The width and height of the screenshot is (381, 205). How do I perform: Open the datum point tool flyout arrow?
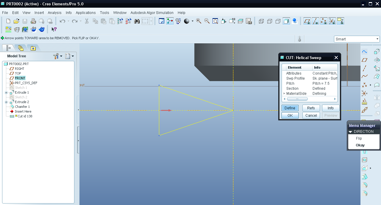pos(370,85)
